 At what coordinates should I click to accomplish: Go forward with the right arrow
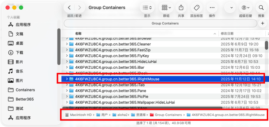click(x=79, y=8)
